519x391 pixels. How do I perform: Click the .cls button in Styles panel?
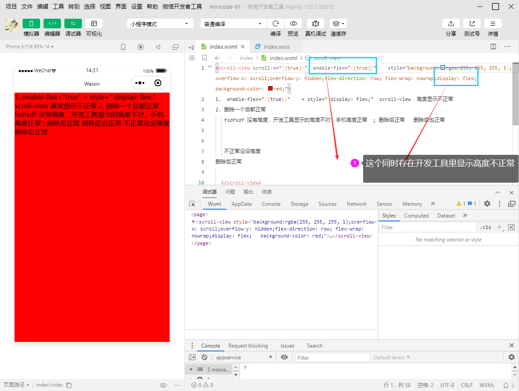click(485, 227)
